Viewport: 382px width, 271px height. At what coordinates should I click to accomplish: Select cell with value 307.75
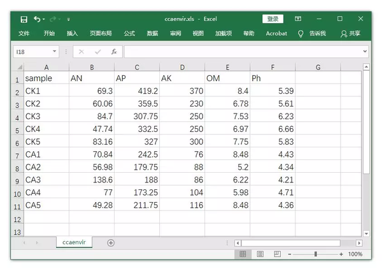pos(137,116)
